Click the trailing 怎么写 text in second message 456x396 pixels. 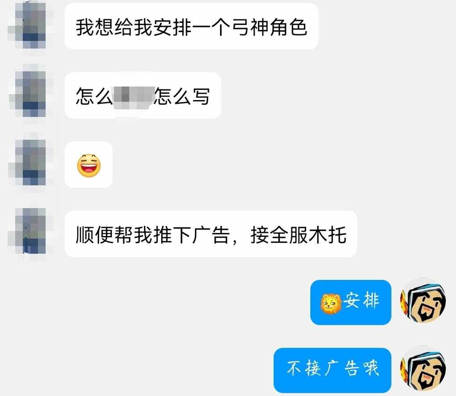point(182,96)
